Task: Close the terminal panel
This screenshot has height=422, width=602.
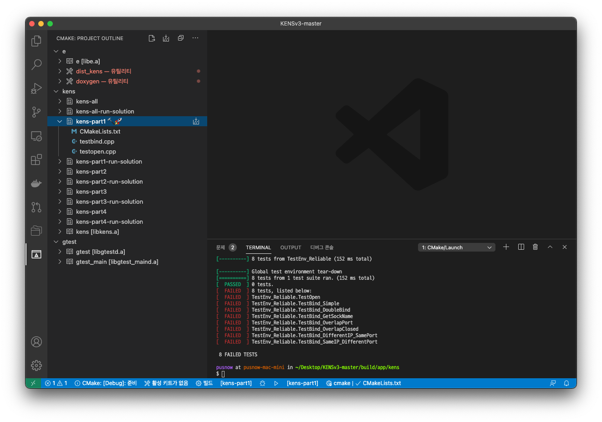Action: [x=565, y=247]
